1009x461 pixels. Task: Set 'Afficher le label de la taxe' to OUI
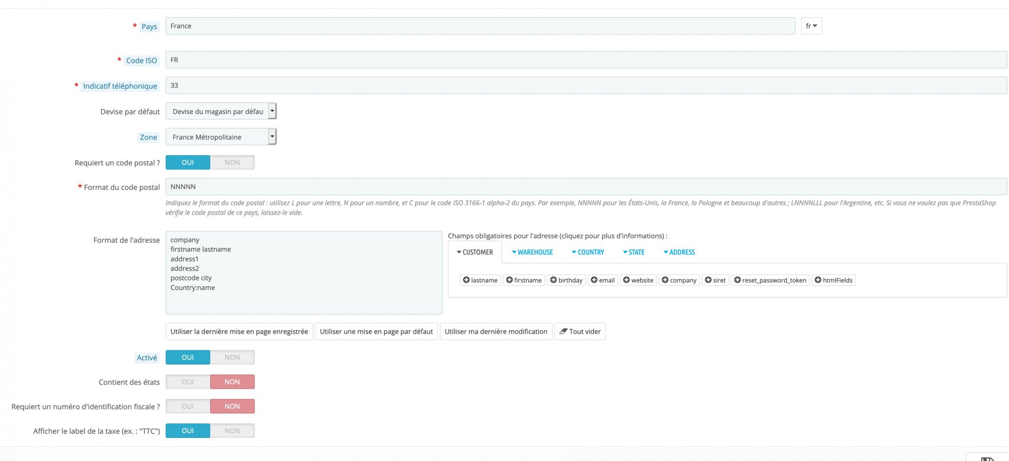[188, 431]
